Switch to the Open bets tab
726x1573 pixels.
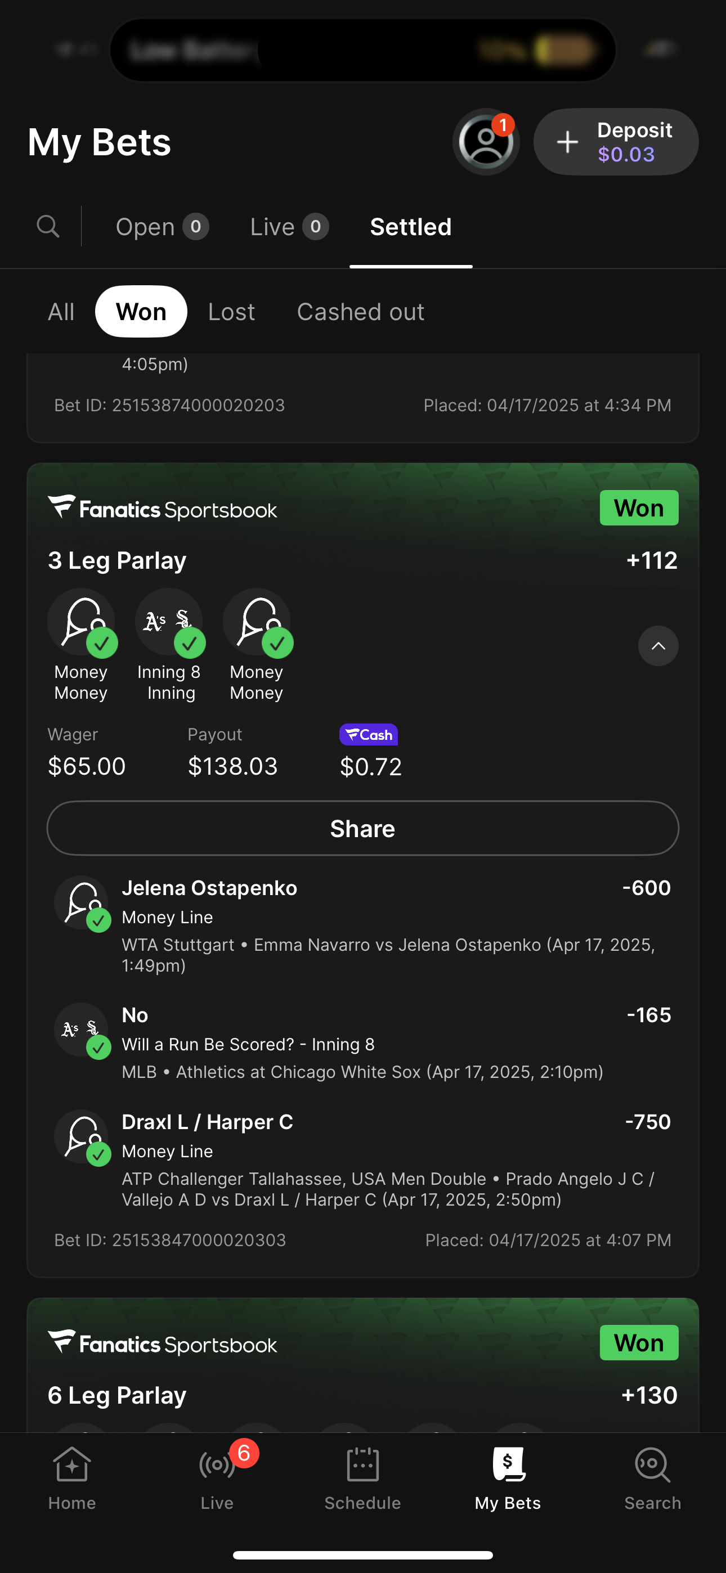(162, 227)
